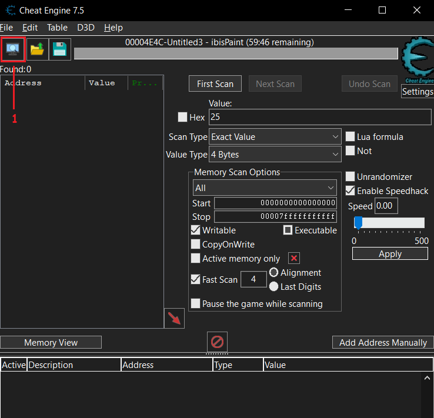Open Memory View
The width and height of the screenshot is (434, 418).
coord(51,343)
